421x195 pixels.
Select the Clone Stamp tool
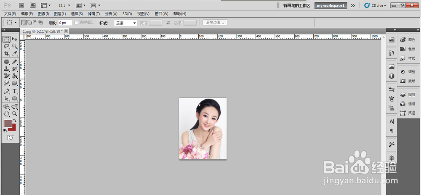pyautogui.click(x=7, y=69)
